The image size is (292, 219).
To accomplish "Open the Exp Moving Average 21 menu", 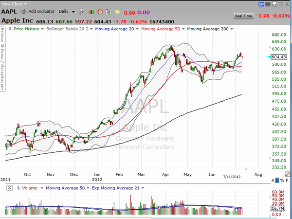I will (x=143, y=188).
